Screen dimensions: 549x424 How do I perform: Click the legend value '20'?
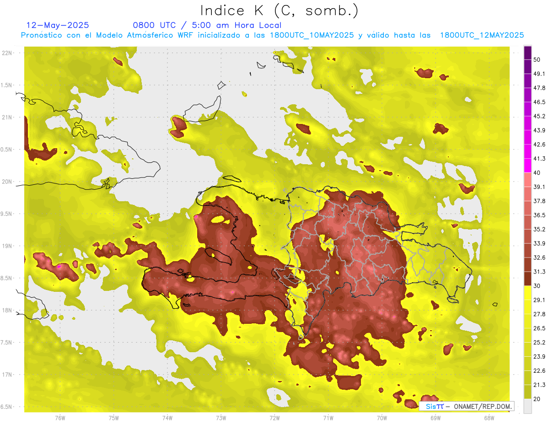coord(537,399)
